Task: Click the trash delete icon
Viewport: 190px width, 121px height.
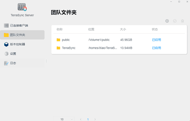Action: [x=183, y=21]
